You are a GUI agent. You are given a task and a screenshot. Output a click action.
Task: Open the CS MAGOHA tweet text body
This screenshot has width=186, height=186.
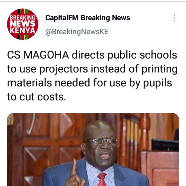(92, 76)
